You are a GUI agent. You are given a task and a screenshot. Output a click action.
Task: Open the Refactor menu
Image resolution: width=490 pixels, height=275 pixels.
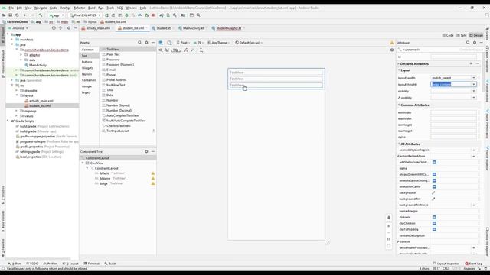[79, 8]
